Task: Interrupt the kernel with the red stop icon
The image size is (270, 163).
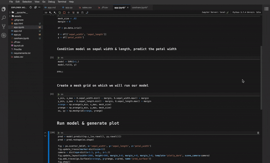Action: [x=64, y=12]
